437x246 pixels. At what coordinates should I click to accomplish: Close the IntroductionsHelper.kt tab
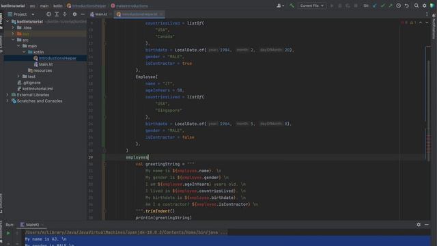pos(161,14)
